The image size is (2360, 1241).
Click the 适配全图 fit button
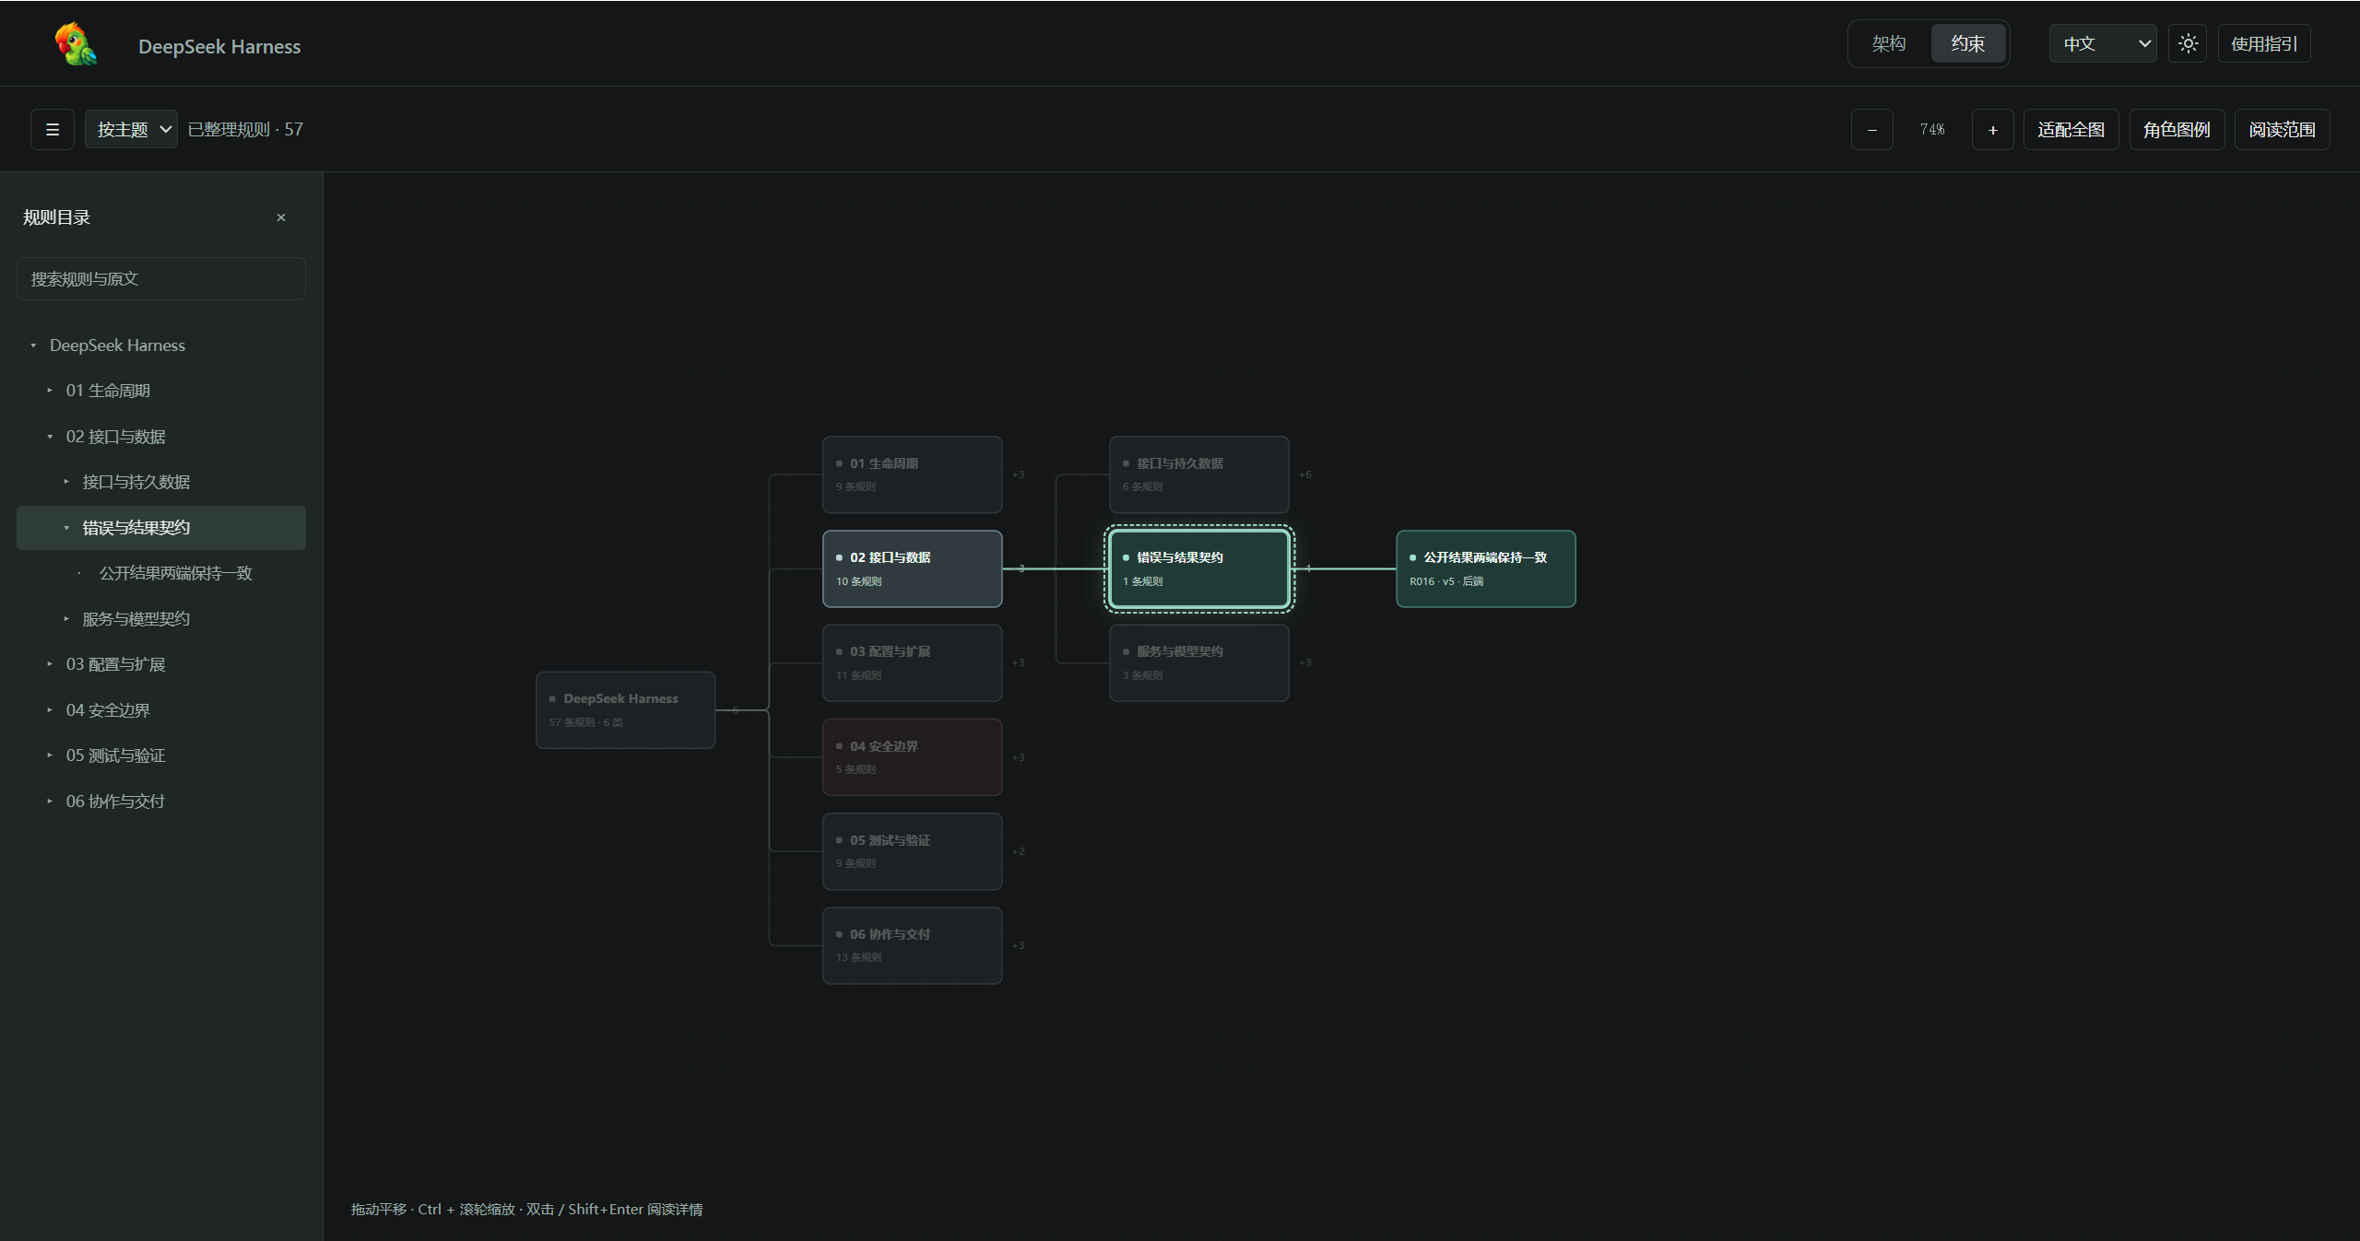[2071, 130]
